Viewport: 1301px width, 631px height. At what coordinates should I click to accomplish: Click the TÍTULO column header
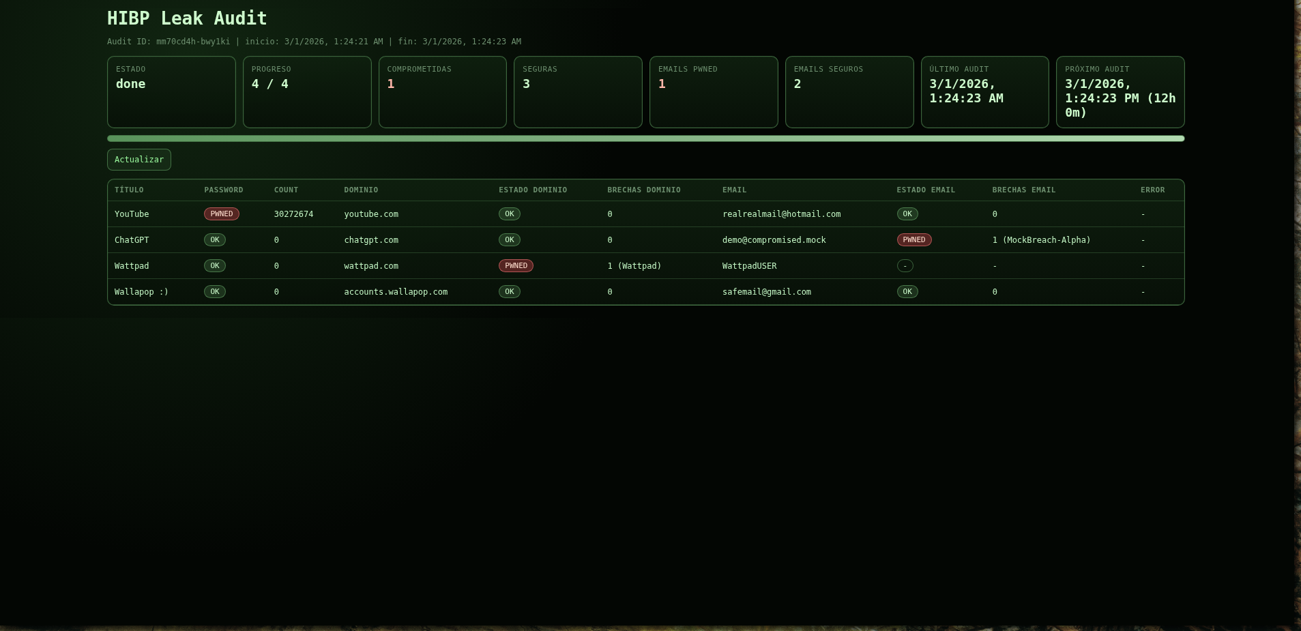point(129,190)
